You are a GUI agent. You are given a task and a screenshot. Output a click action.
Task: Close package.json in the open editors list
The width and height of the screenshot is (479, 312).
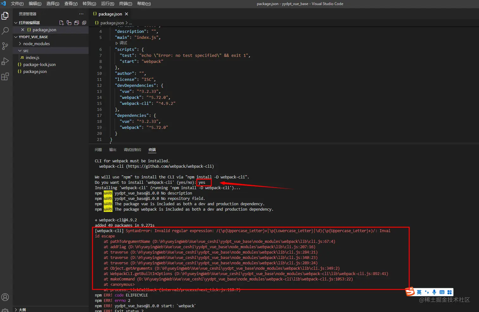22,30
